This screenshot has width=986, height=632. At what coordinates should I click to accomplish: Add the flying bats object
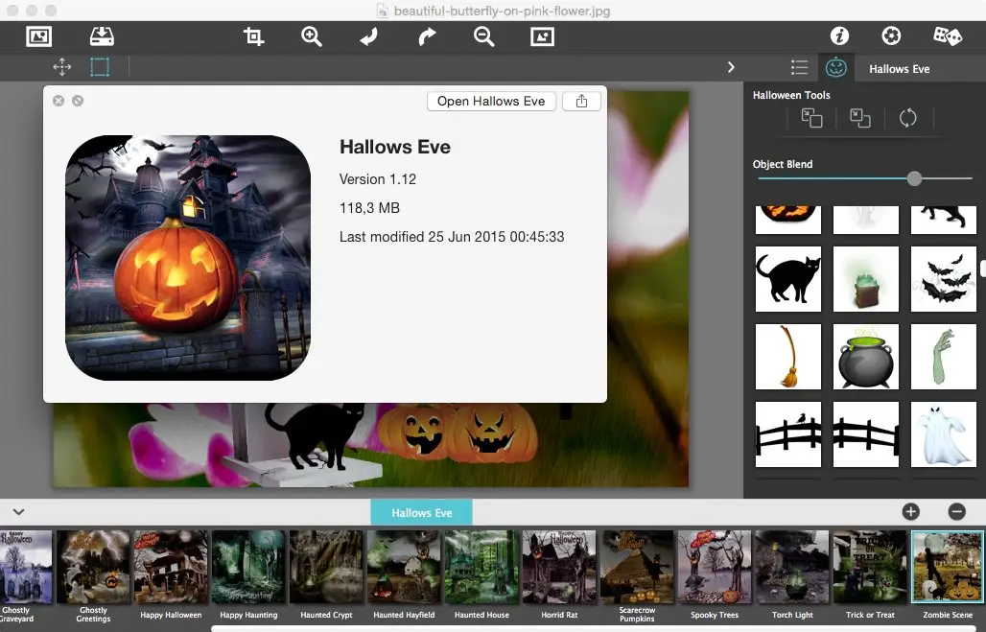click(x=943, y=279)
